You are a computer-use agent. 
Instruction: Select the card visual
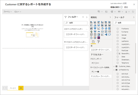pyautogui.click(x=102, y=31)
